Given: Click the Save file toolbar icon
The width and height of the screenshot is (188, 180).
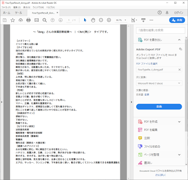Looking at the screenshot, I should (5, 20).
